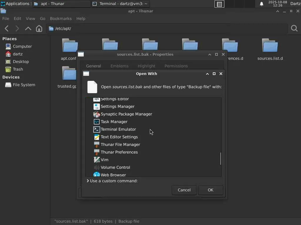Image resolution: width=301 pixels, height=225 pixels.
Task: Switch to Emblems tab in Properties
Action: coord(119,66)
